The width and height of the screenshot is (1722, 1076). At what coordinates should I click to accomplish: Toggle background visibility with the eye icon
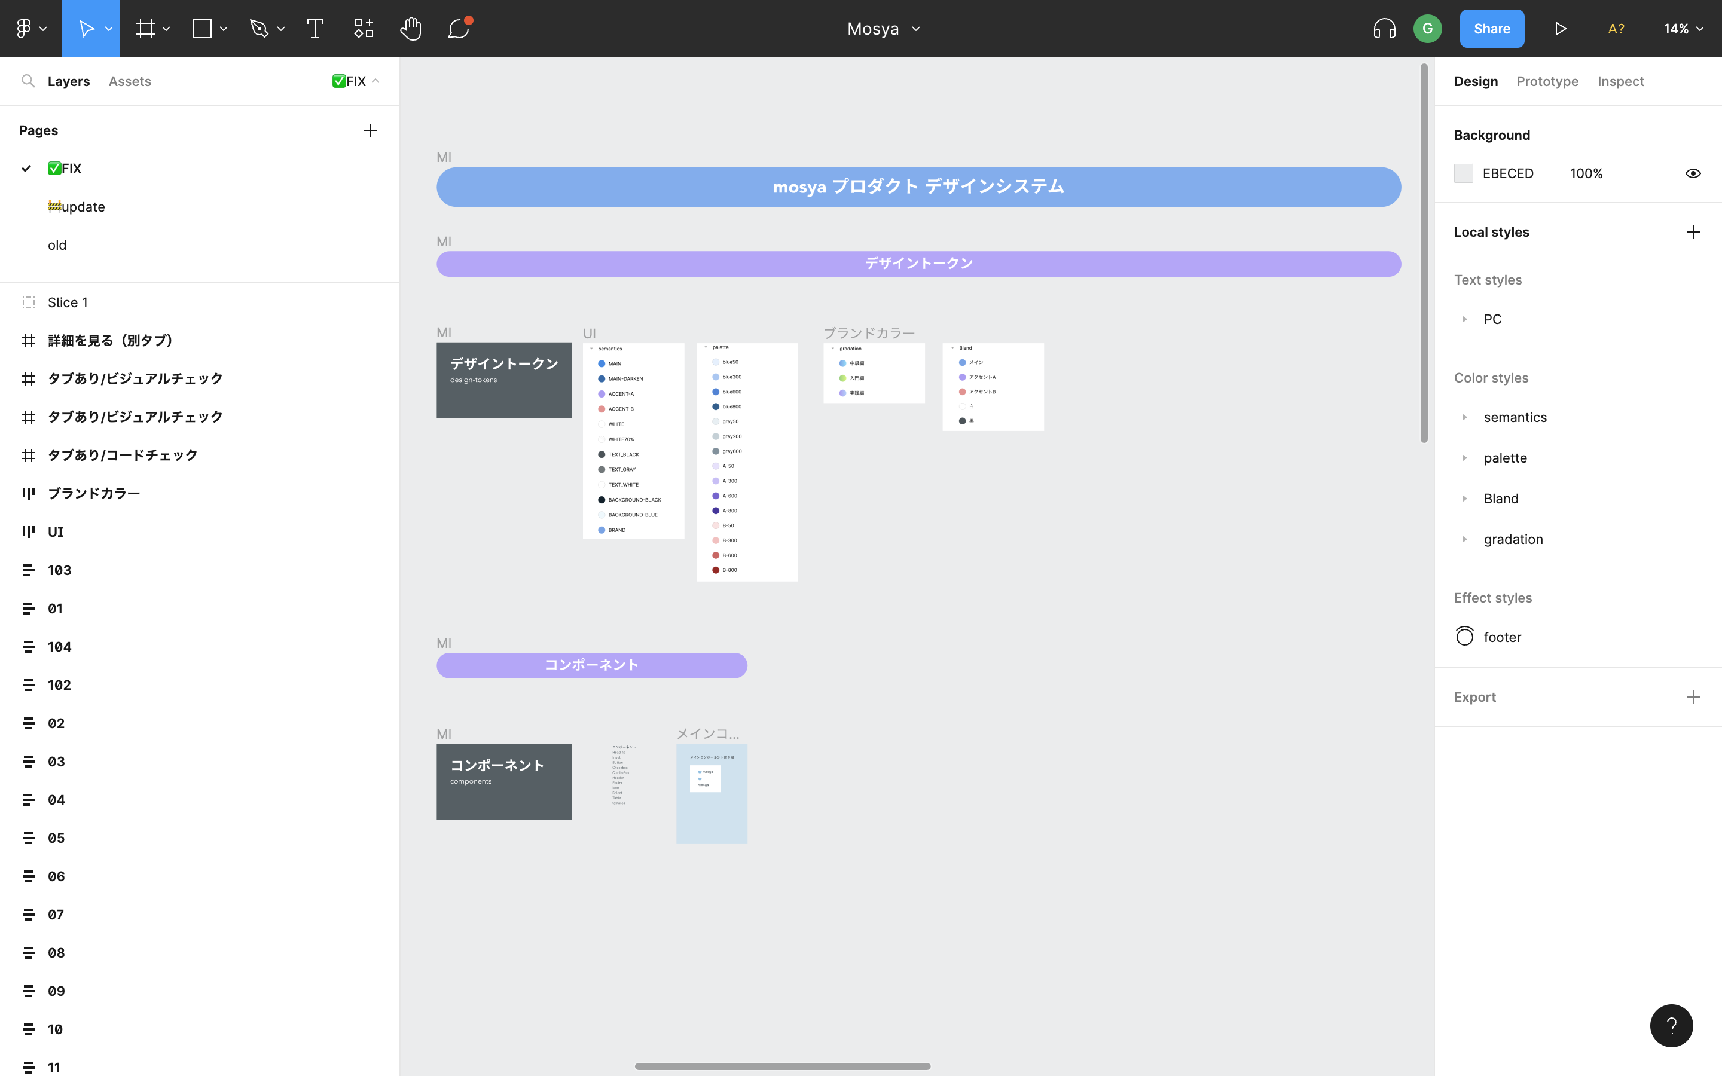(1693, 173)
